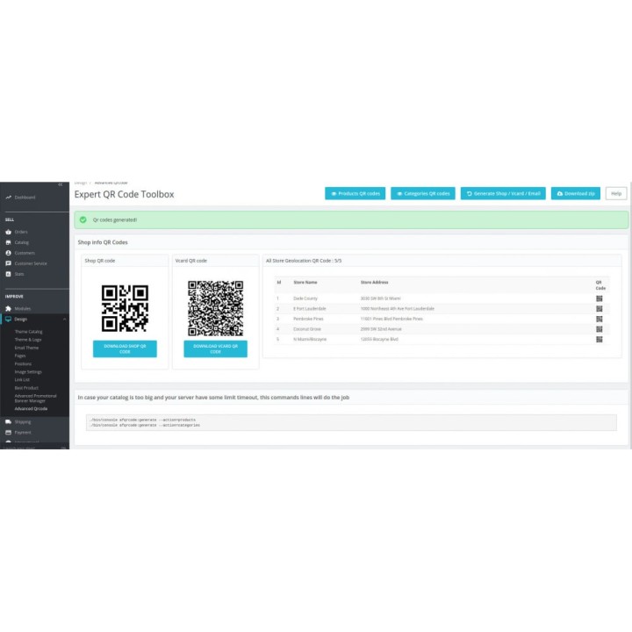Image resolution: width=632 pixels, height=632 pixels.
Task: Open the Customer Service menu item
Action: coord(31,263)
